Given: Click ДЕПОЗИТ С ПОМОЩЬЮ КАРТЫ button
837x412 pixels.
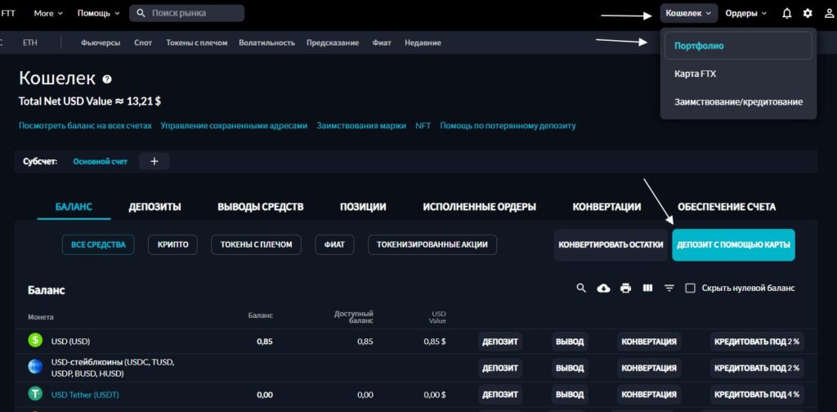Looking at the screenshot, I should point(733,245).
